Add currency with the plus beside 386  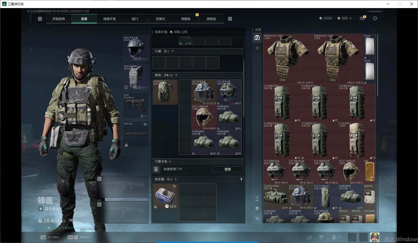coord(350,18)
